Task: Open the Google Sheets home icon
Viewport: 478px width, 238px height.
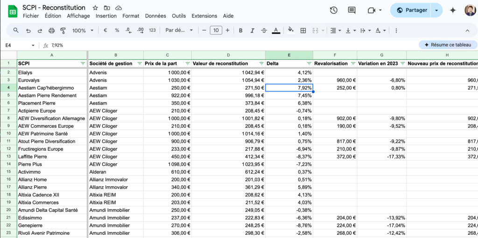Action: pyautogui.click(x=13, y=12)
